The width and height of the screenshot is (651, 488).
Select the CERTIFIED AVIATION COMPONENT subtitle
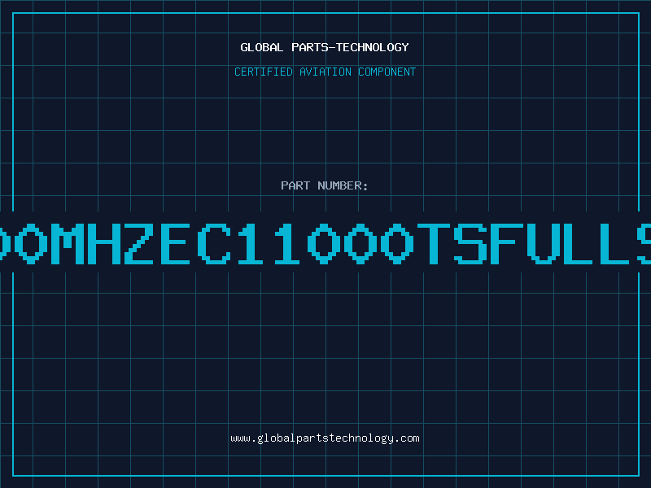[x=325, y=72]
